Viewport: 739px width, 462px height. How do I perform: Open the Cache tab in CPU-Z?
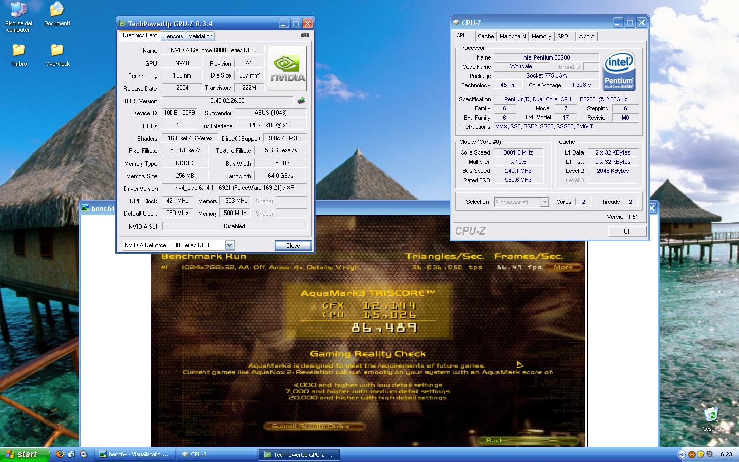click(485, 36)
